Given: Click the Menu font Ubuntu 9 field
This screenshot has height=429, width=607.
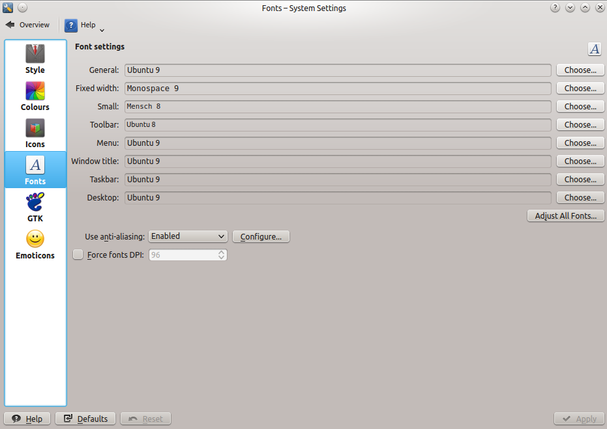Looking at the screenshot, I should [338, 143].
